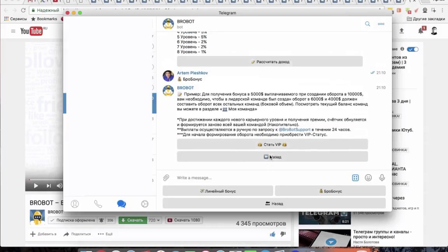
Task: Click Artem Pleshkov's message avatar
Action: (x=168, y=76)
